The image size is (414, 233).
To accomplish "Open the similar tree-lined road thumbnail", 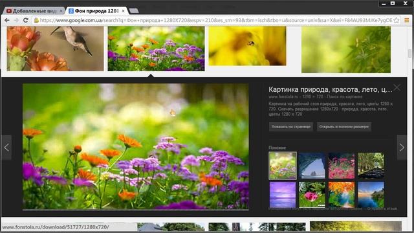I will [x=371, y=166].
